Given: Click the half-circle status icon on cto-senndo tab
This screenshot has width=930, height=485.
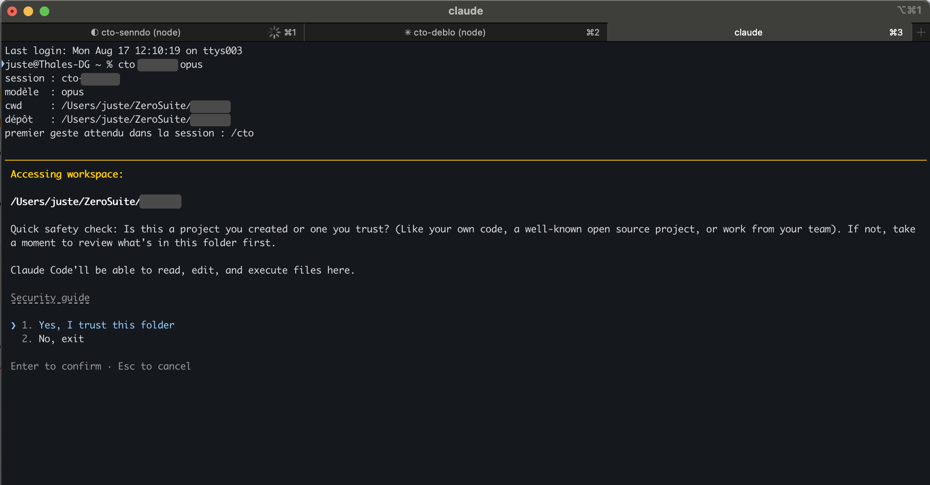Looking at the screenshot, I should [x=95, y=32].
